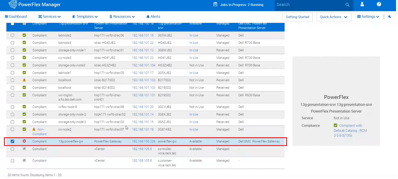Click the search magnifier icon

click(347, 5)
